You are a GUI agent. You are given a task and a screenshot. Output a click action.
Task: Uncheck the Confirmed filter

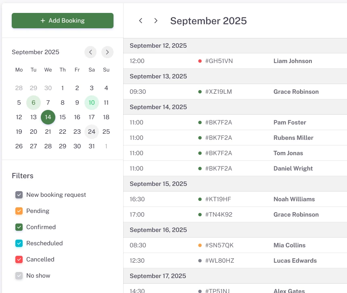click(19, 227)
